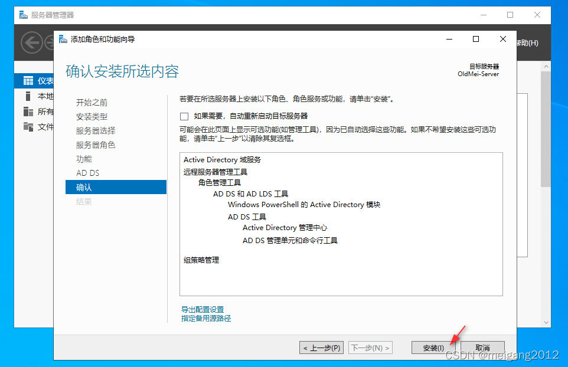Image resolution: width=568 pixels, height=367 pixels.
Task: Click the 取消 cancel button
Action: coord(482,348)
